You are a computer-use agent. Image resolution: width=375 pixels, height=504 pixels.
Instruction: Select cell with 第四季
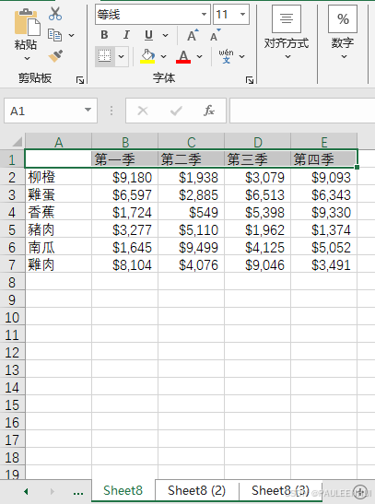[x=324, y=159]
